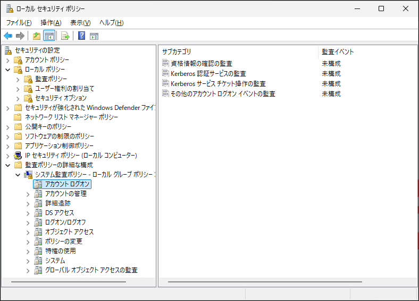
Task: Expand the アプリケーション制御ポリシー node
Action: [x=8, y=146]
